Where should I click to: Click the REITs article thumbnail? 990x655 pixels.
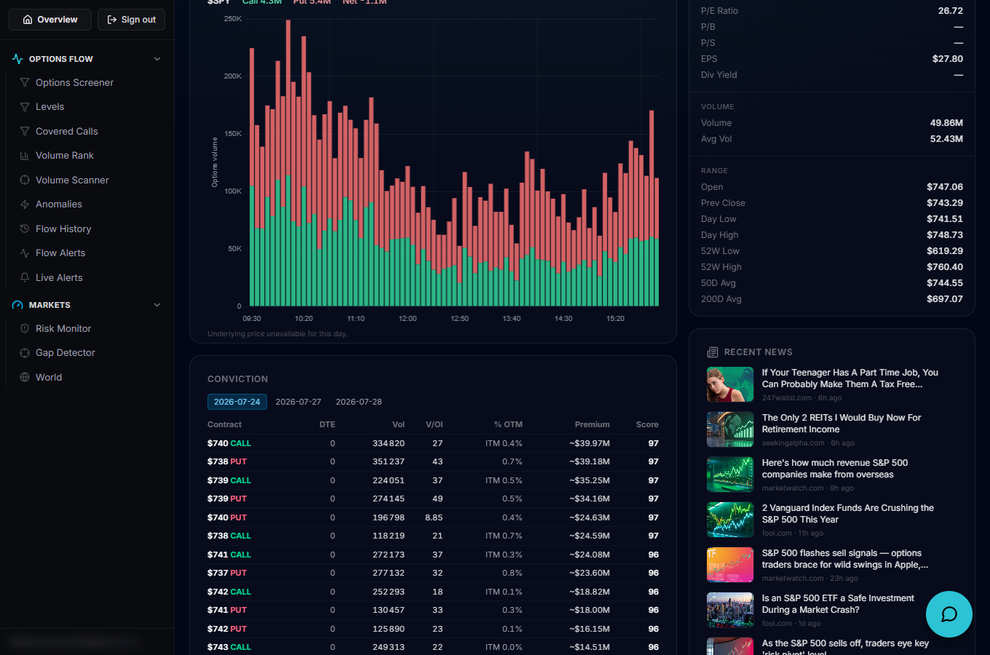[x=730, y=429]
